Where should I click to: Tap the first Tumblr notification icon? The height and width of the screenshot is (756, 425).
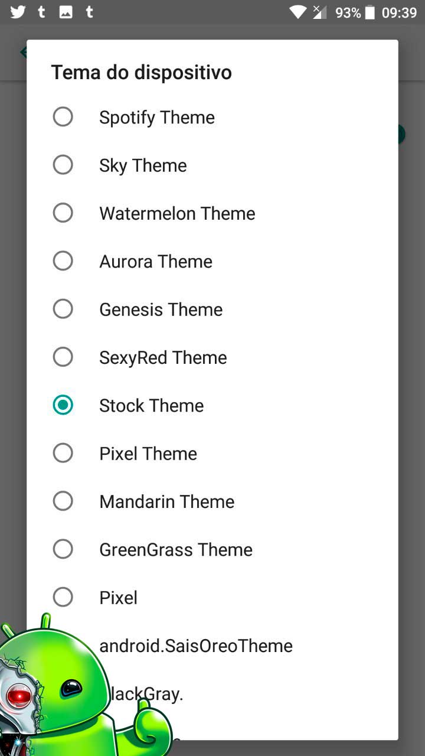(41, 12)
